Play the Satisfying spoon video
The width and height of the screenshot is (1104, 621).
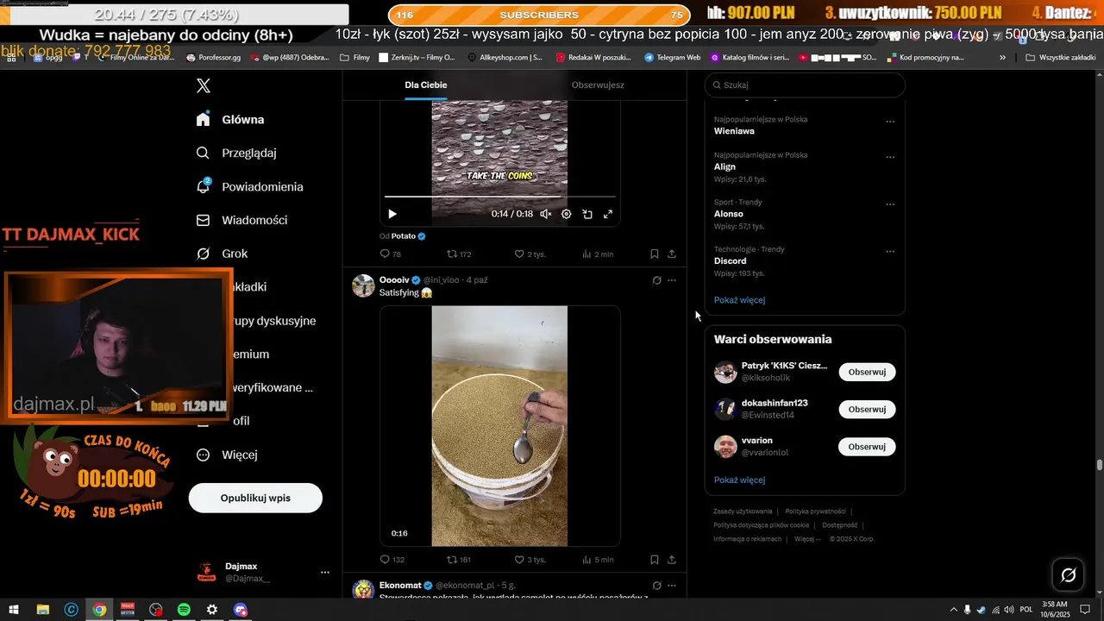tap(499, 426)
